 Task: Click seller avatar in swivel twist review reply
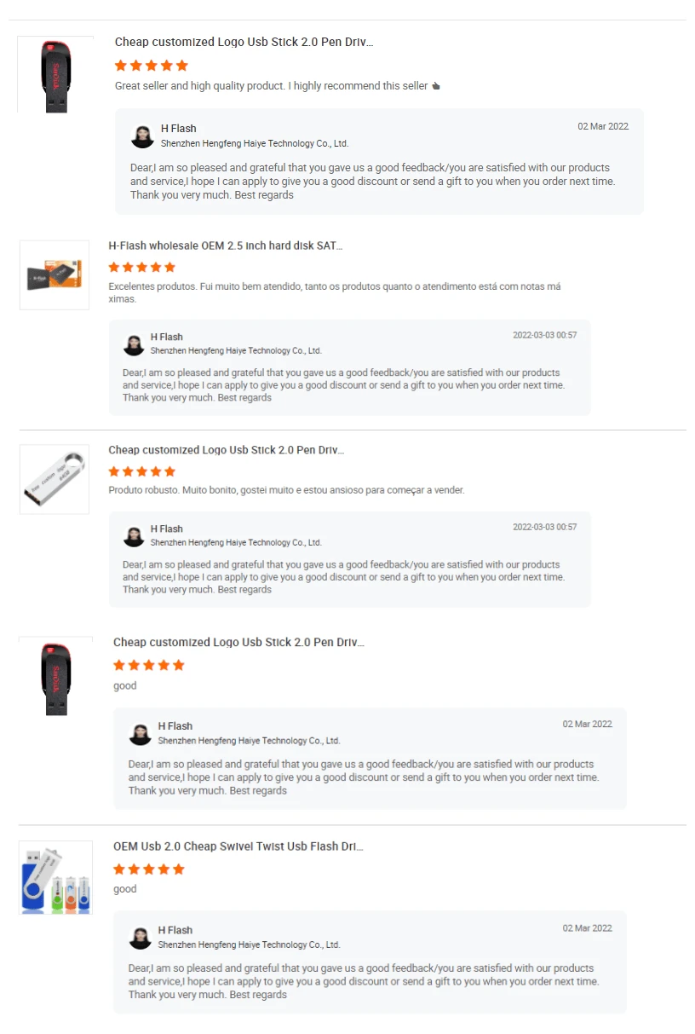[x=141, y=938]
